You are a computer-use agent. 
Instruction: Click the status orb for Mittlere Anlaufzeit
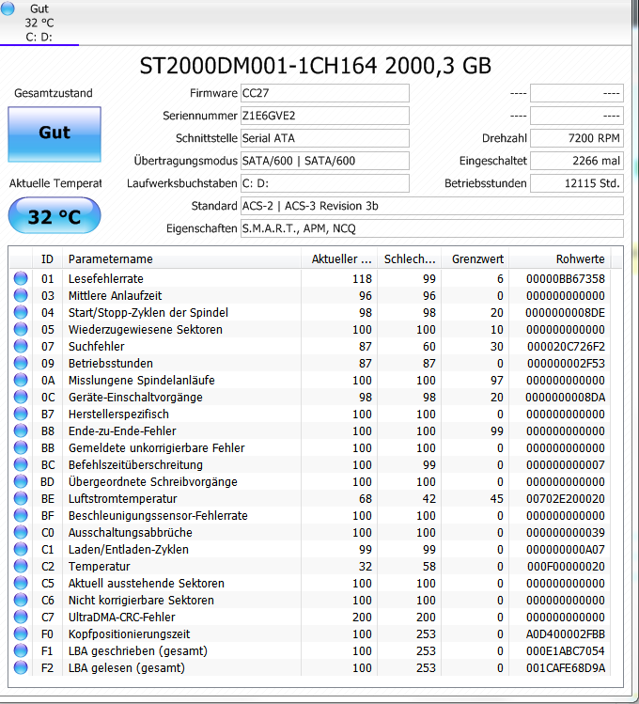point(21,295)
